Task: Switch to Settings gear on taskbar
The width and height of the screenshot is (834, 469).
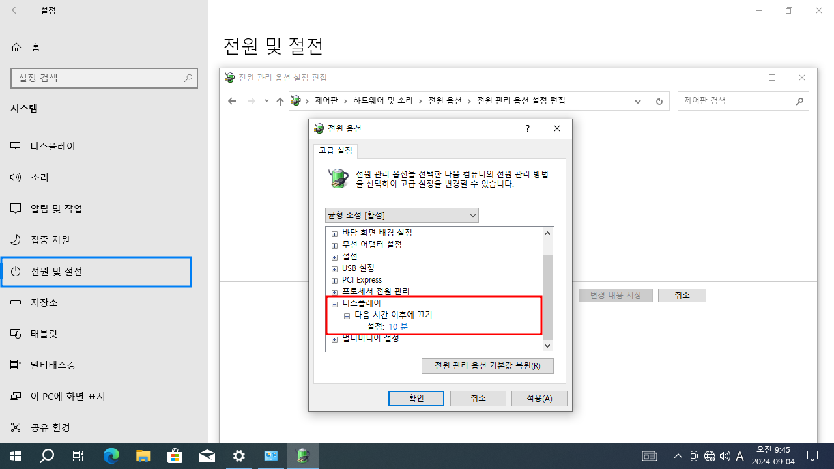Action: pyautogui.click(x=238, y=456)
